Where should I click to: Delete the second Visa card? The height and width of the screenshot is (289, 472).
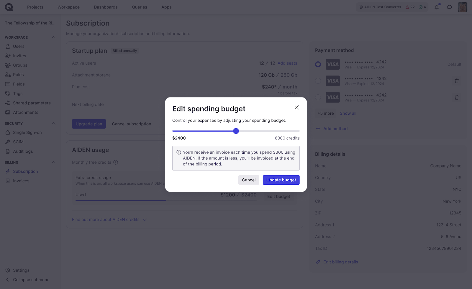coord(457,81)
